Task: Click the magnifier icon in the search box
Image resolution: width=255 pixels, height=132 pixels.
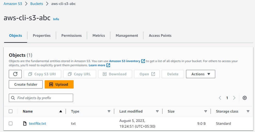Action: tap(13, 98)
